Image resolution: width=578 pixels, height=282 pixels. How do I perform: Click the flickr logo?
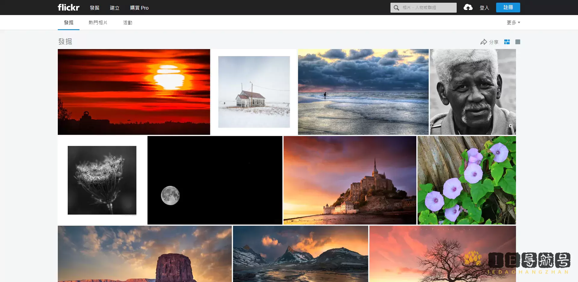click(68, 7)
